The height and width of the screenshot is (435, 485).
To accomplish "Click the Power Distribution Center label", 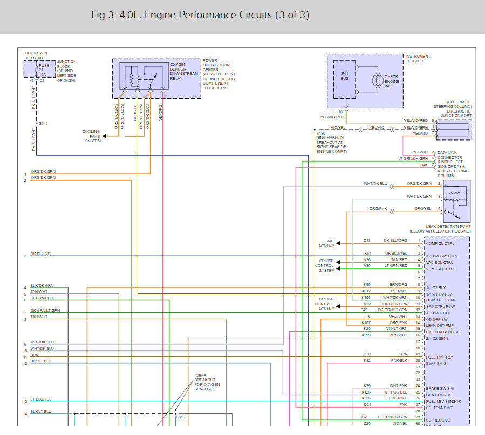I will (219, 74).
